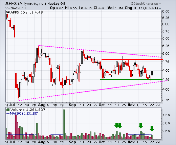Click the 3.75 price axis label
The height and width of the screenshot is (145, 176).
coord(166,100)
